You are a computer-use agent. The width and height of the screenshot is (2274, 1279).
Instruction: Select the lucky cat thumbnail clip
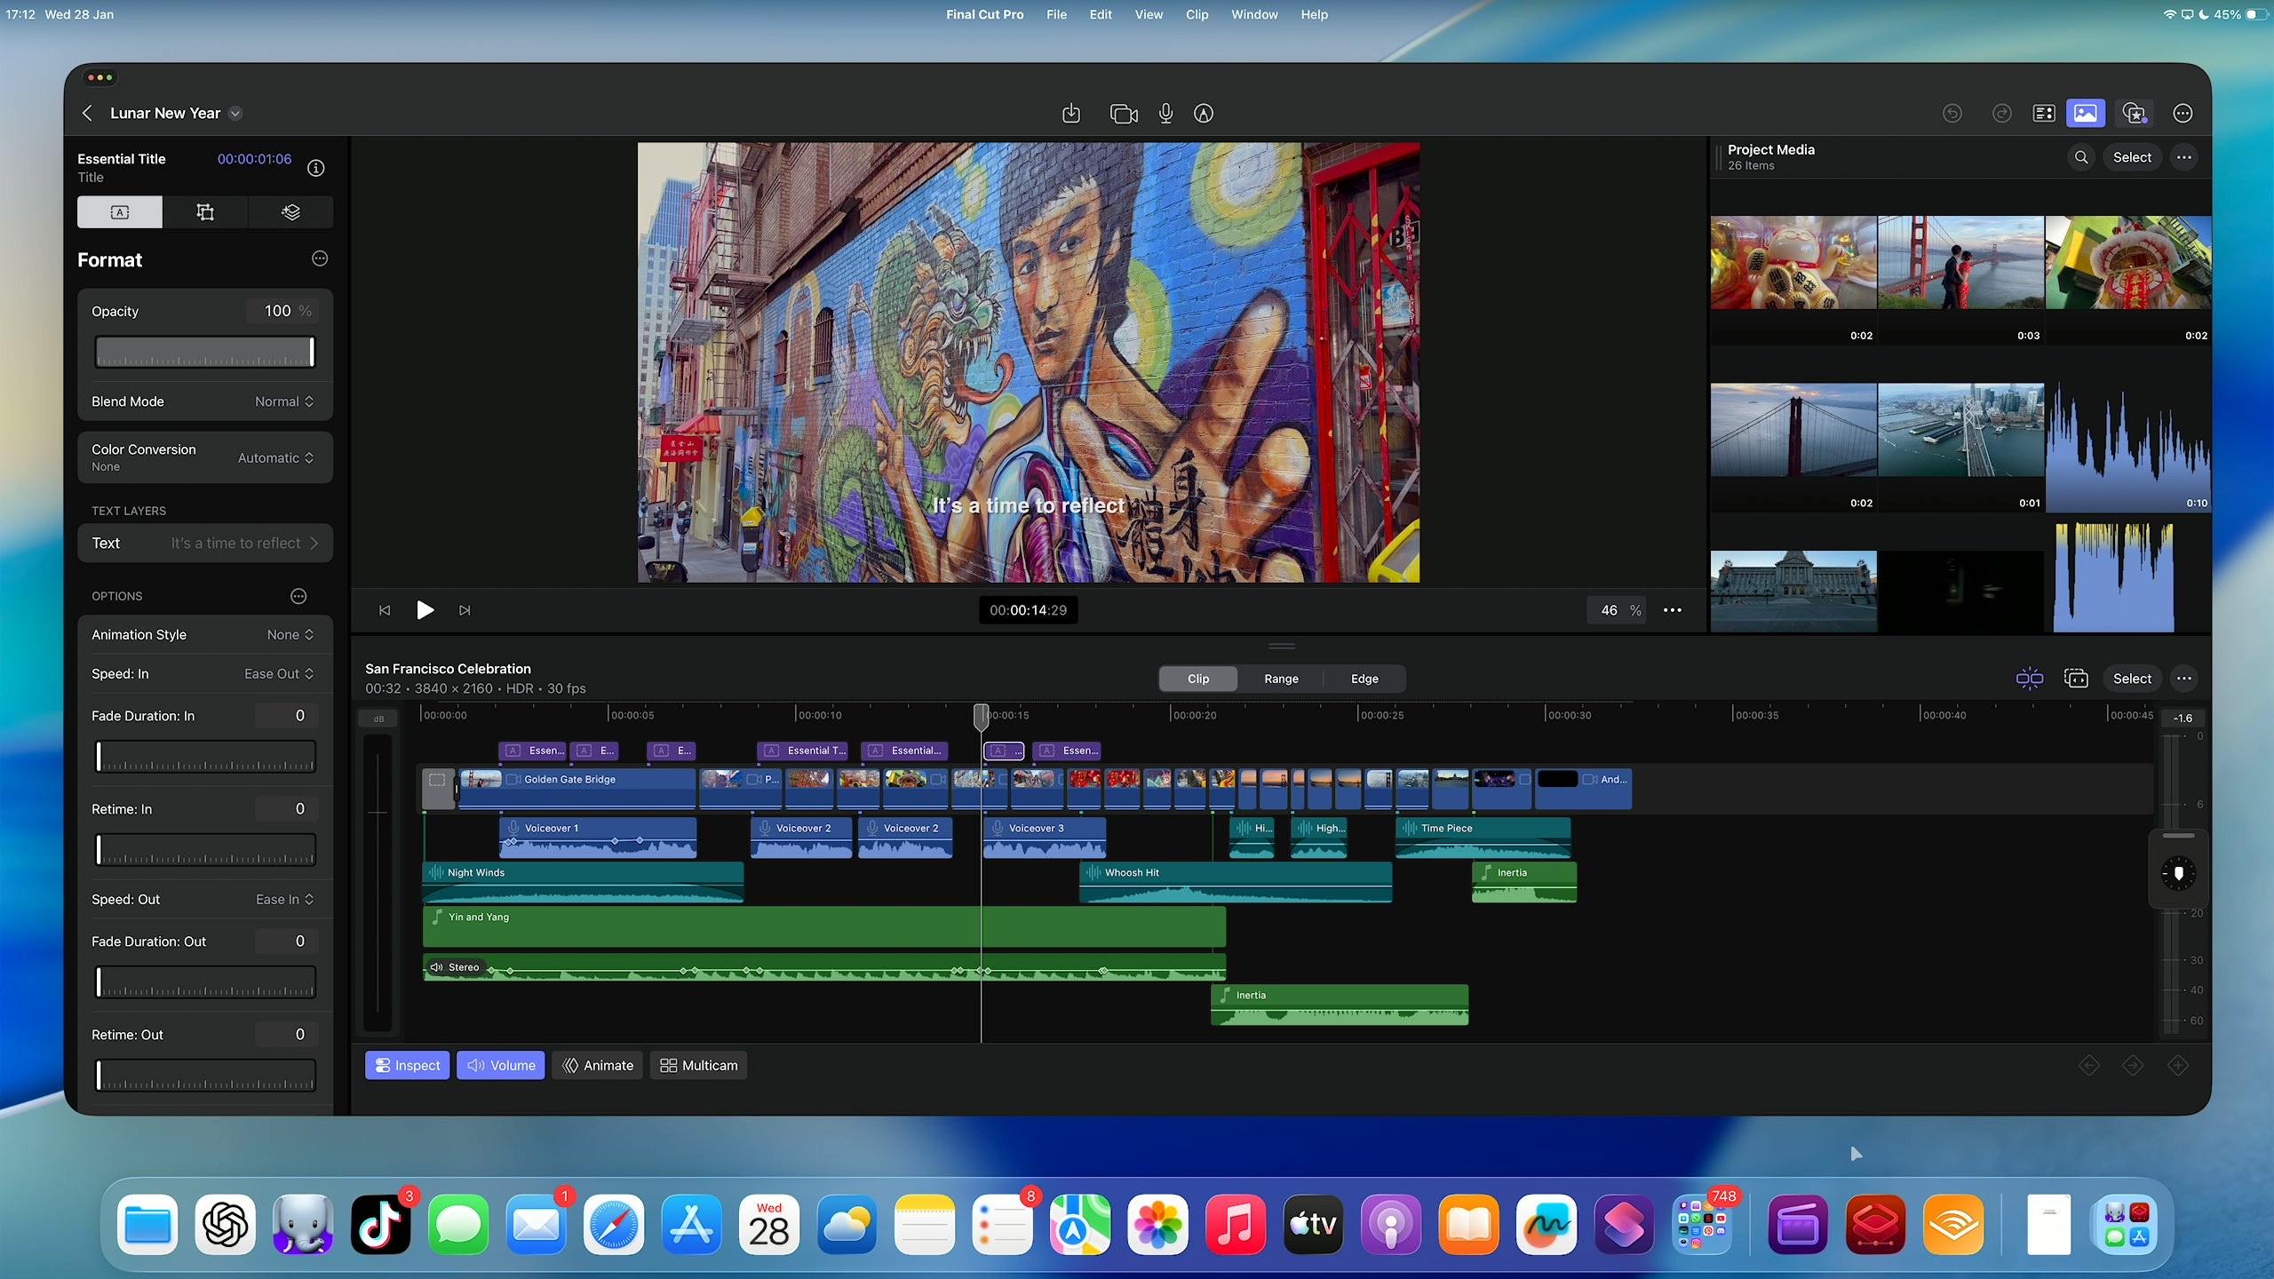coord(1793,263)
